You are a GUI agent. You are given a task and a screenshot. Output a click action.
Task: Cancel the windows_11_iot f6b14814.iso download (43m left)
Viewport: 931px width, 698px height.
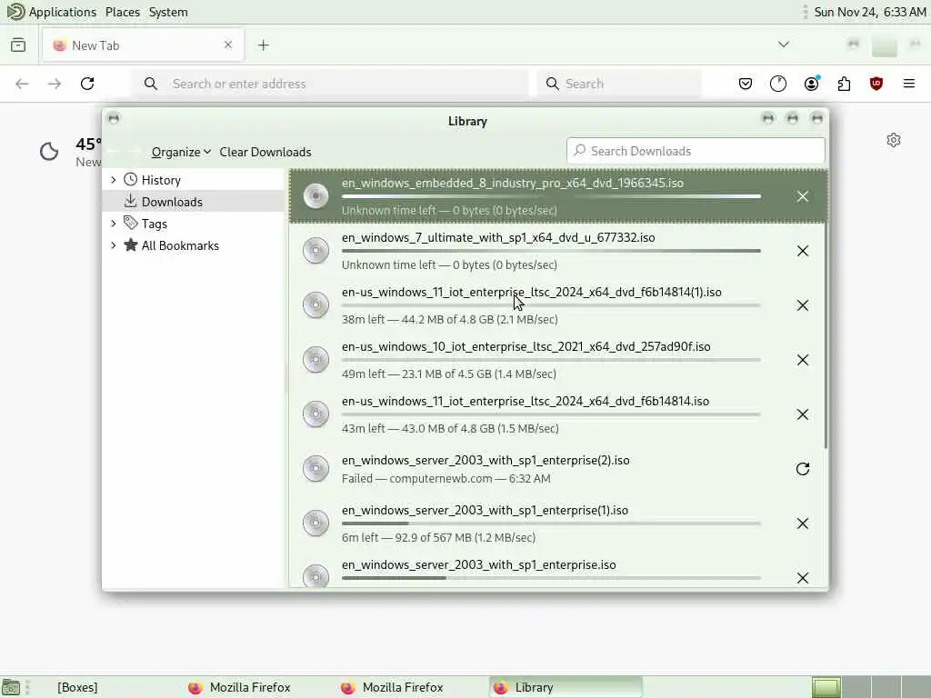coord(802,414)
